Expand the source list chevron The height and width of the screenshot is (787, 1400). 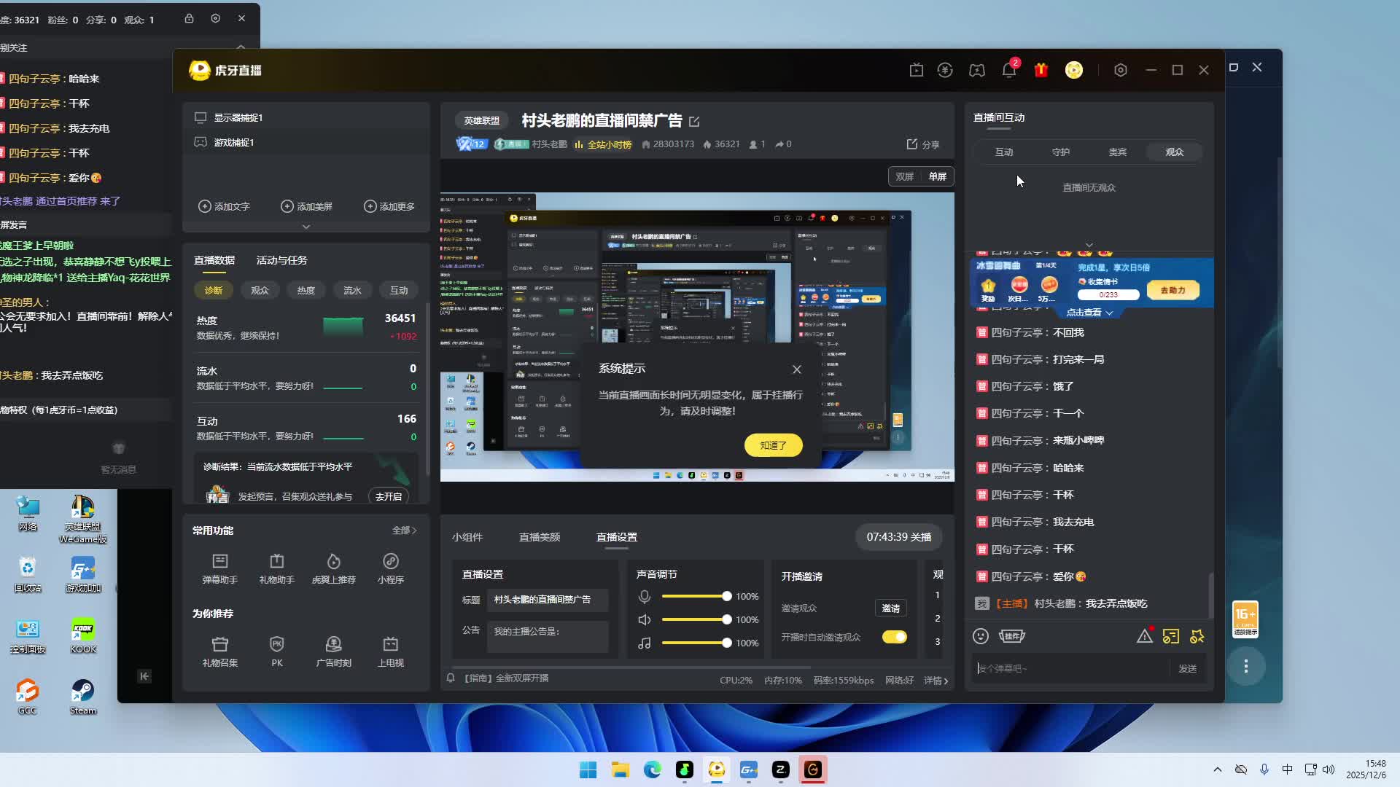tap(306, 227)
